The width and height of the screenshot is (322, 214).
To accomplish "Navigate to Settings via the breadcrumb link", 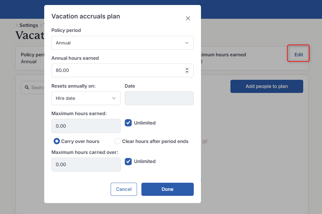I will point(29,25).
